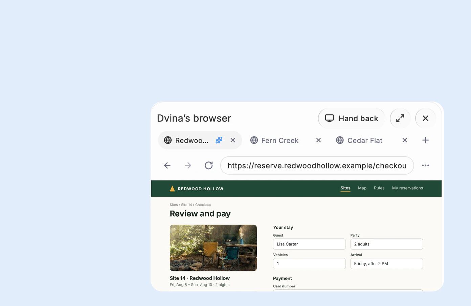Click the globe icon on Fern Creek tab

(x=254, y=140)
